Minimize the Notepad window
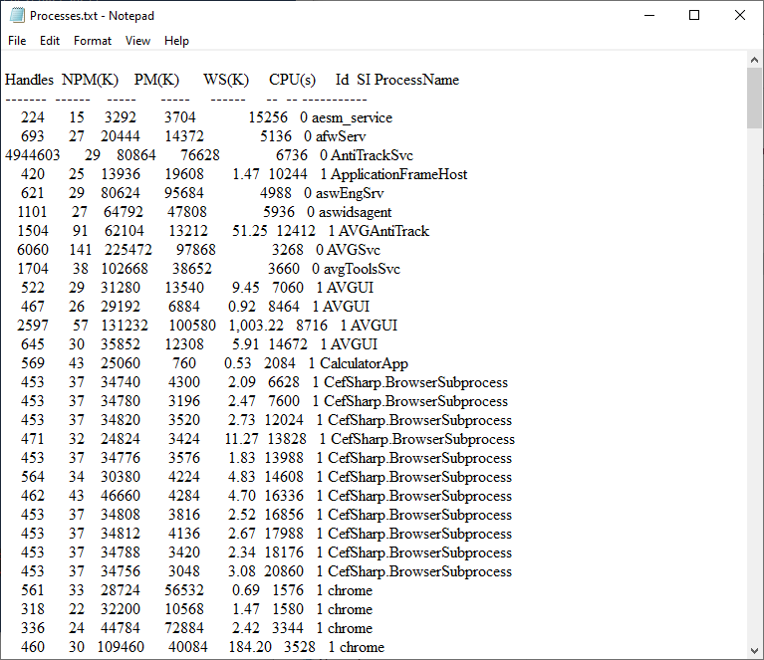The height and width of the screenshot is (660, 764). tap(649, 15)
